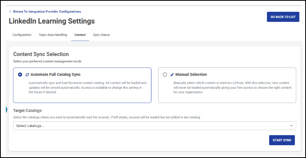Click the back chevron beside Return link
This screenshot has height=158, width=306.
10,12
